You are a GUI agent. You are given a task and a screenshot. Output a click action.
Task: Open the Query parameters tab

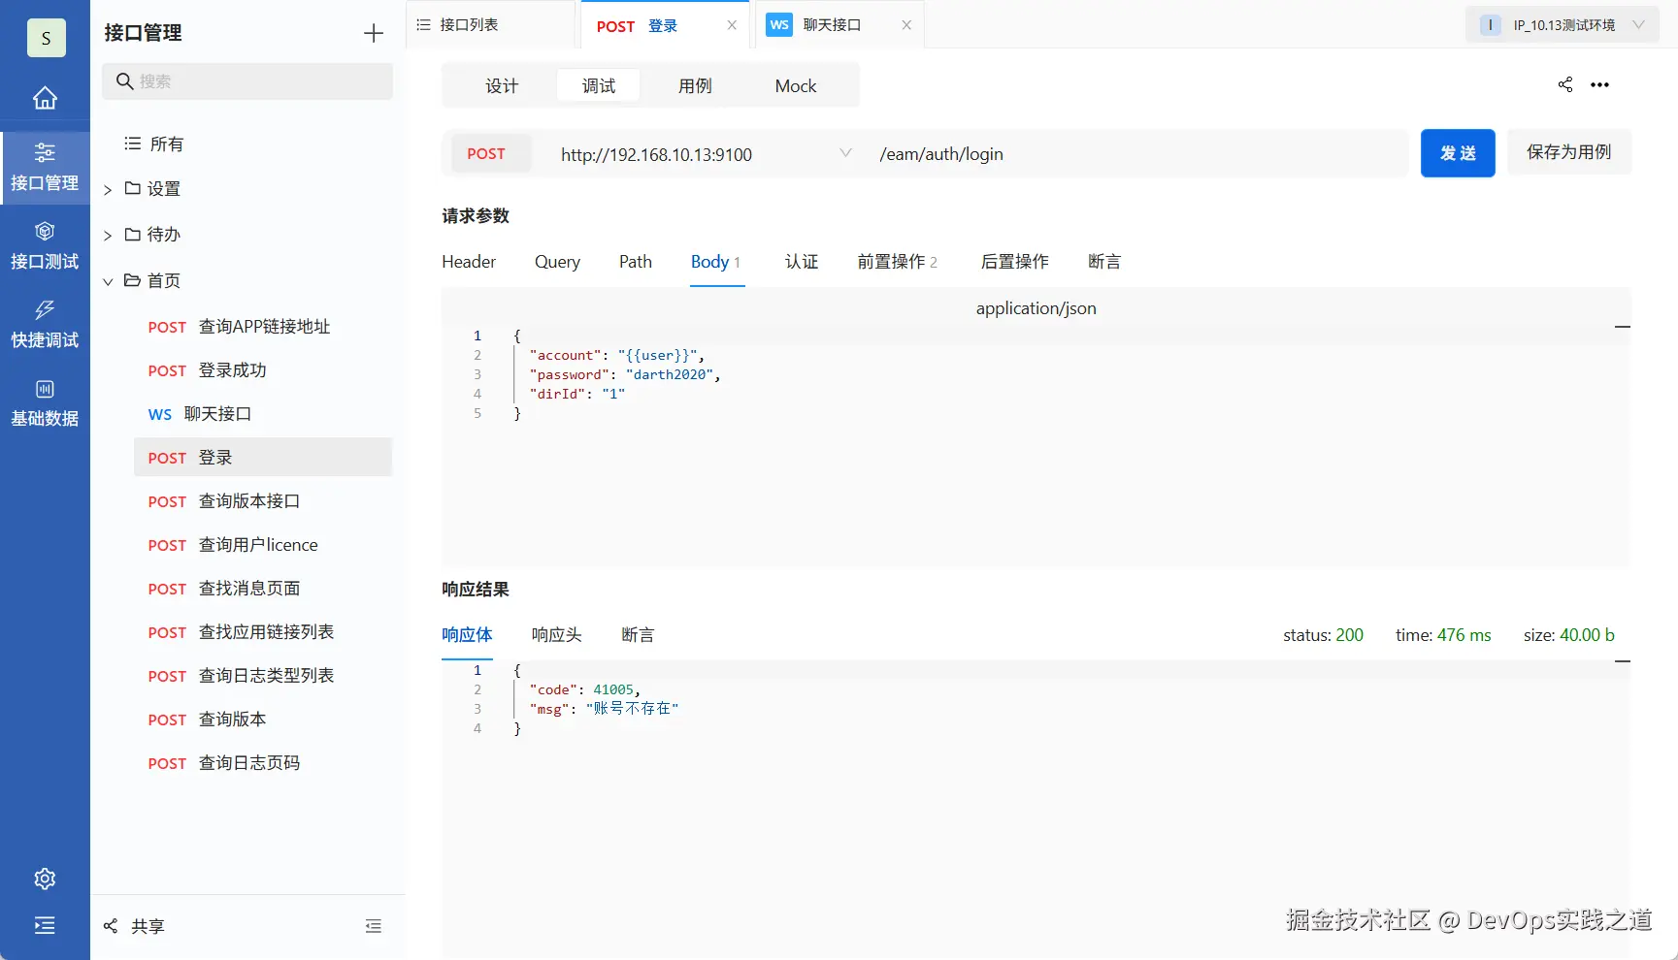click(x=557, y=262)
